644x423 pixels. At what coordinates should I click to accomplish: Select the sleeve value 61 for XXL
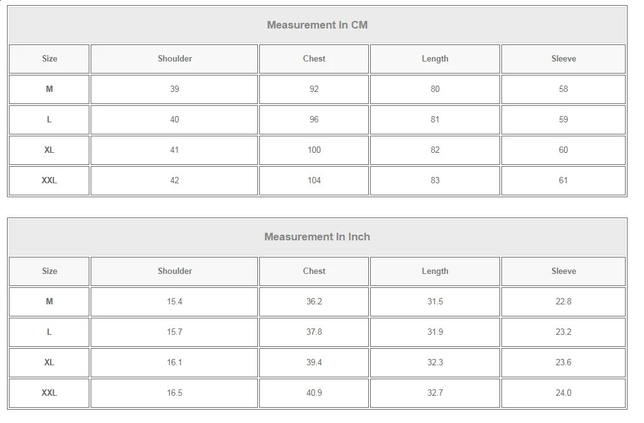(563, 181)
